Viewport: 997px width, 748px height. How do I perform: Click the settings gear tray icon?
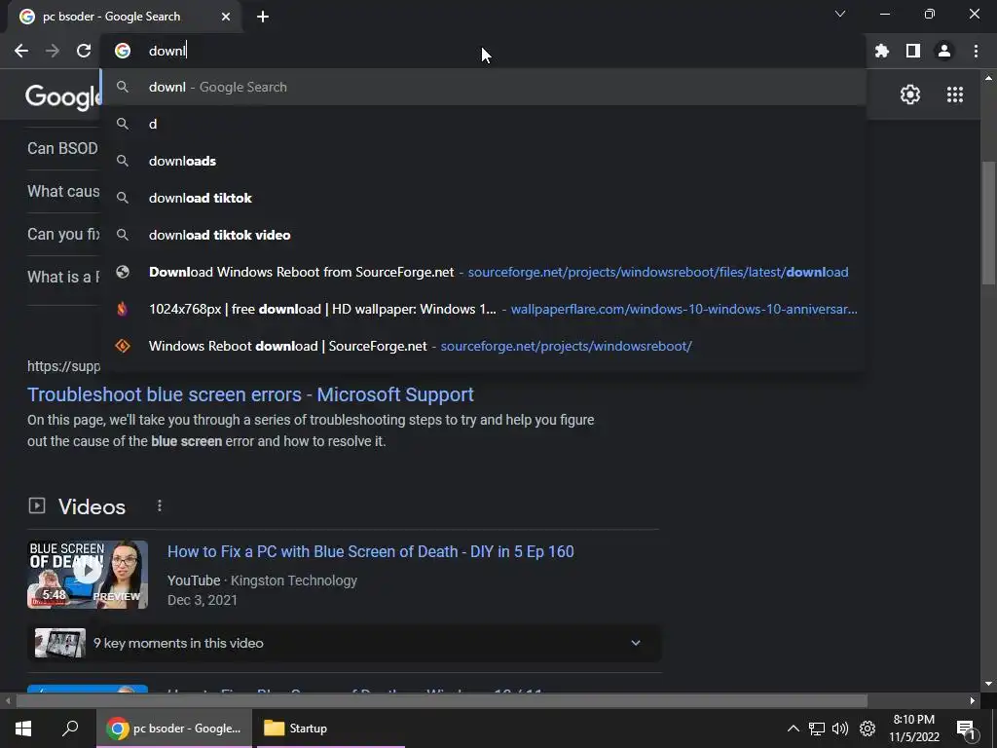868,729
